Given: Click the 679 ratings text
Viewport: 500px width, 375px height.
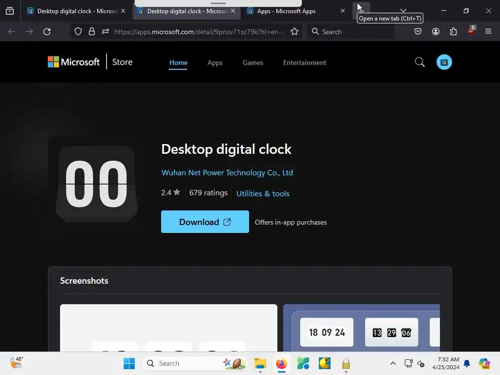Looking at the screenshot, I should [x=208, y=192].
